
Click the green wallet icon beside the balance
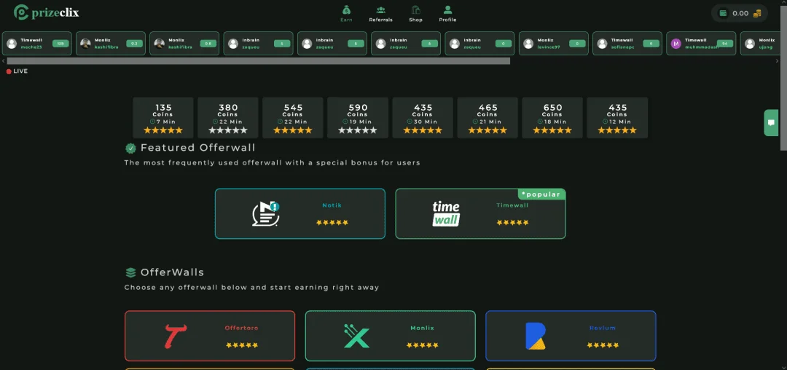(x=724, y=14)
